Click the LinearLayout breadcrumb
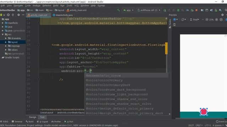The height and width of the screenshot is (127, 227). pos(46,113)
